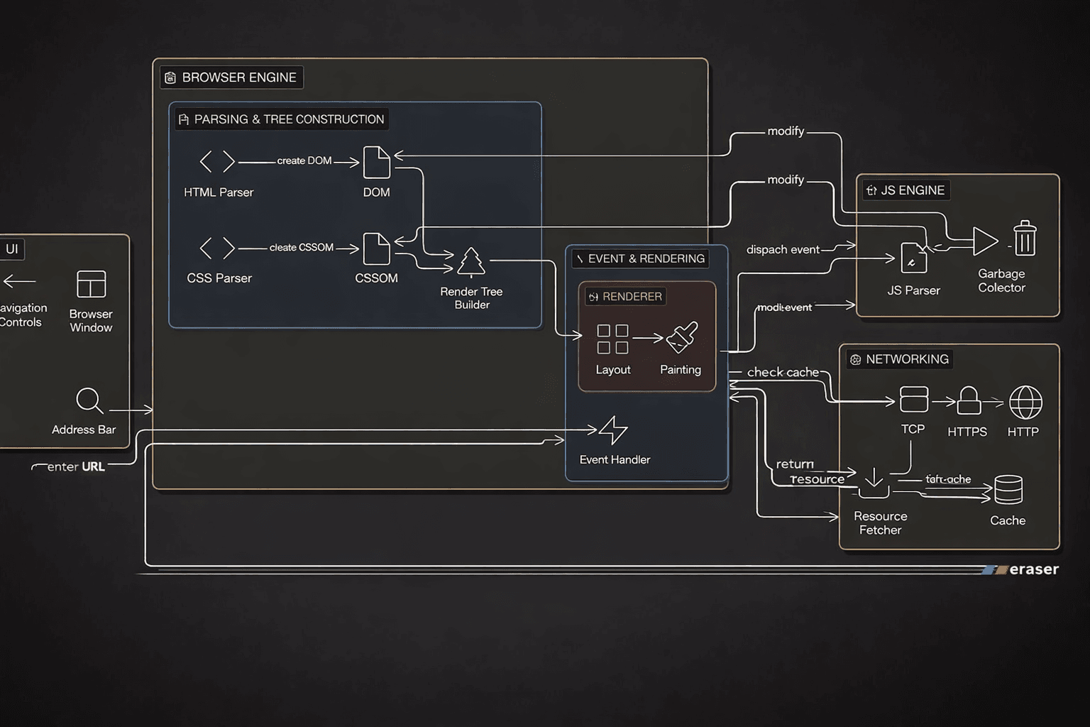
Task: Click the Layout grid icon
Action: [612, 339]
